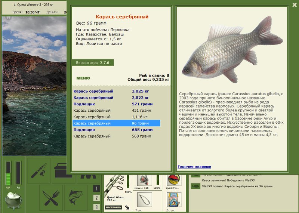This screenshot has width=299, height=213.
Task: Click the silver crucian carp fish image
Action: (232, 50)
